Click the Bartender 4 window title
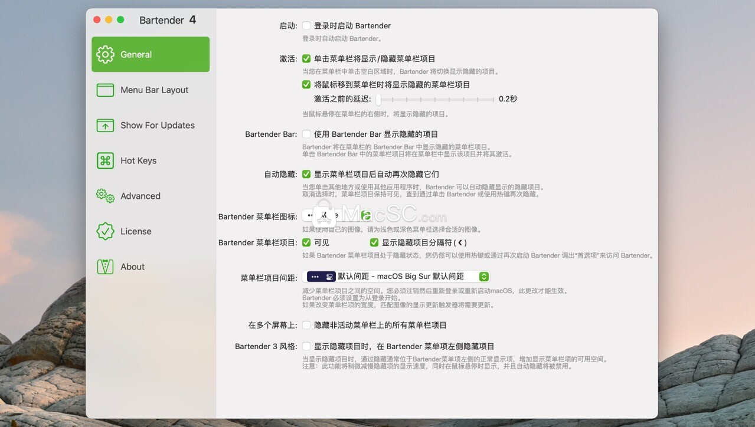The height and width of the screenshot is (427, 755). click(168, 20)
